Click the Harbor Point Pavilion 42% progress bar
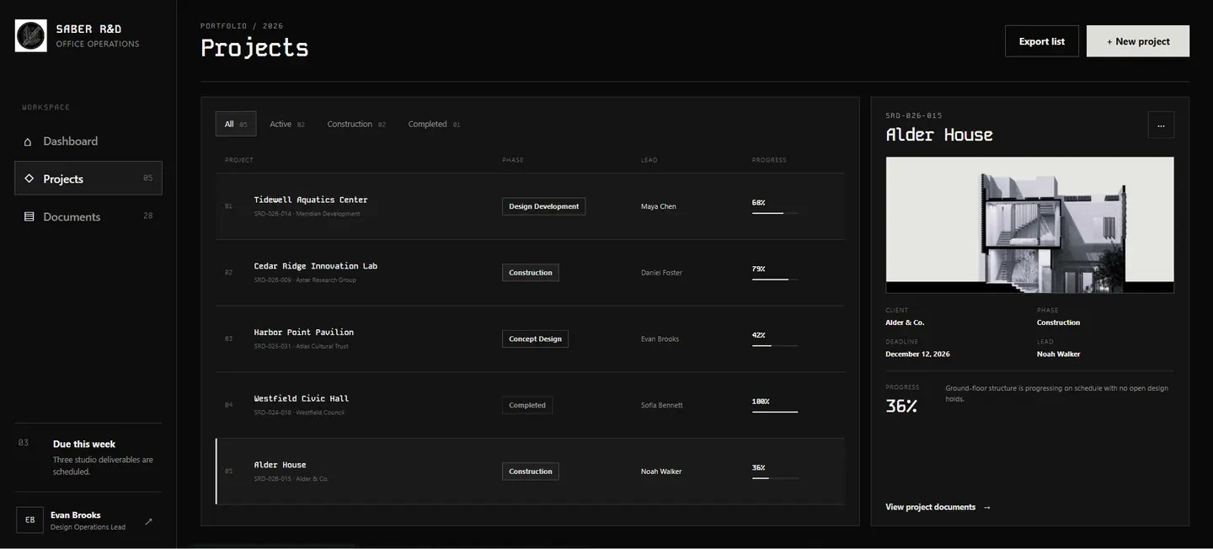The height and width of the screenshot is (549, 1213). tap(775, 345)
